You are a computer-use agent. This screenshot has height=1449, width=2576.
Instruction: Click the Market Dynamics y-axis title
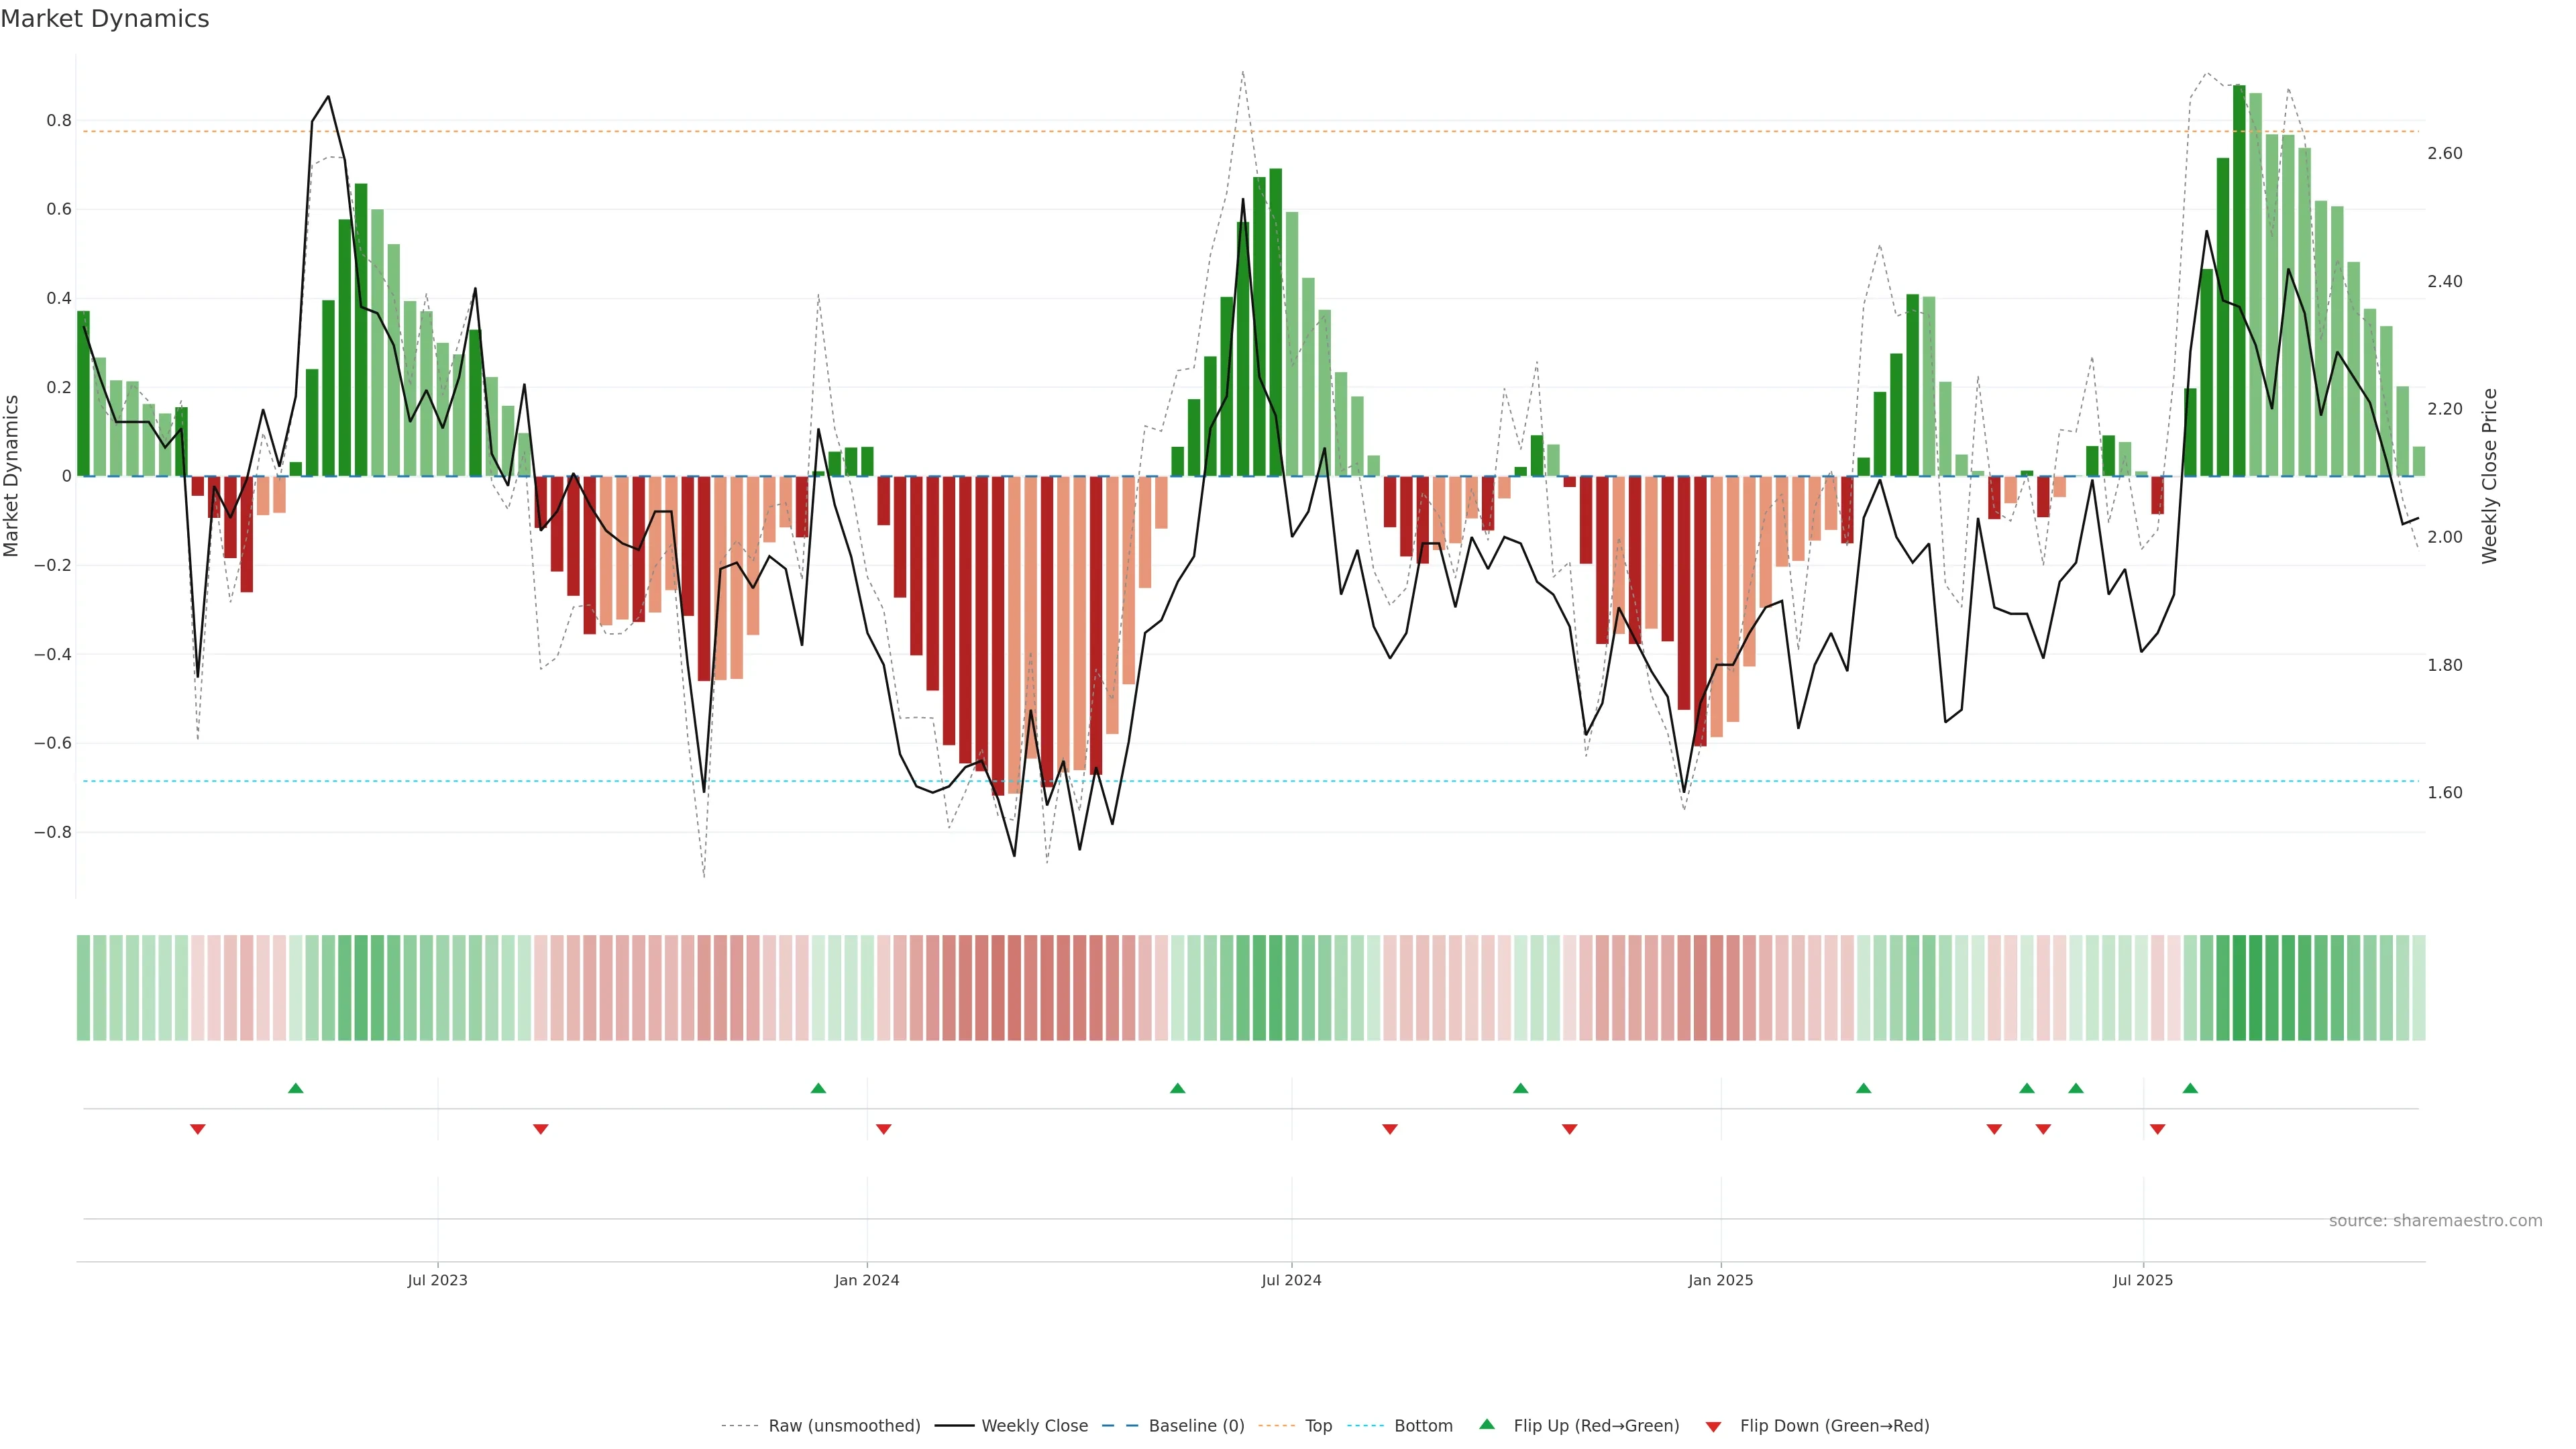(12, 476)
